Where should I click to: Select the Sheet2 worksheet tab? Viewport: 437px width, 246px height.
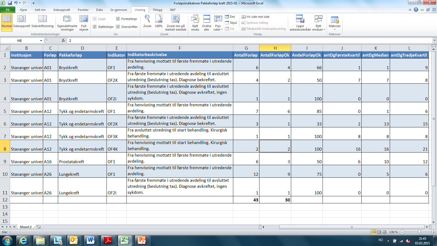[25, 227]
